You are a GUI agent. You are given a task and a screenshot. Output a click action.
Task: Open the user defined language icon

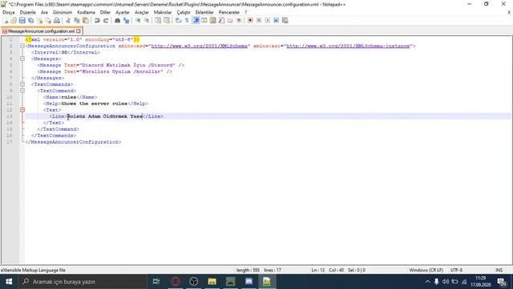[x=204, y=20]
